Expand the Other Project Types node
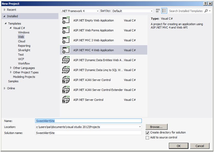Viewport: 214px width, 152px height. tap(11, 72)
